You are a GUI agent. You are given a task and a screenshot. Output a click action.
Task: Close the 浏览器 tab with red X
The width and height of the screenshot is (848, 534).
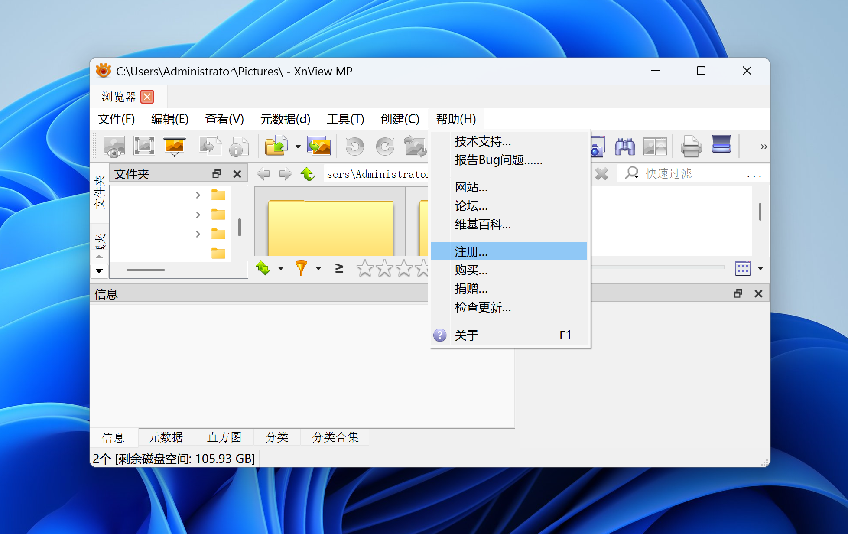[147, 96]
